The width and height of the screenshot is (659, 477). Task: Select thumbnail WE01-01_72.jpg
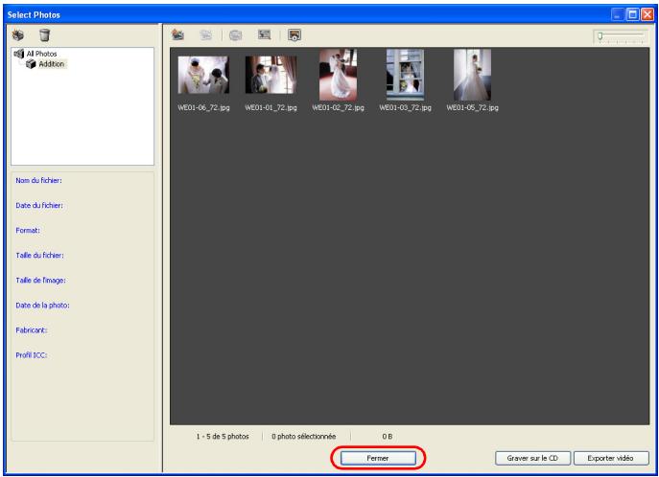pyautogui.click(x=271, y=75)
